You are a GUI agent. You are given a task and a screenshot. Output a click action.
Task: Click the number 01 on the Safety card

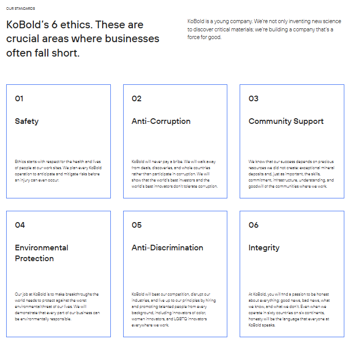coord(19,99)
